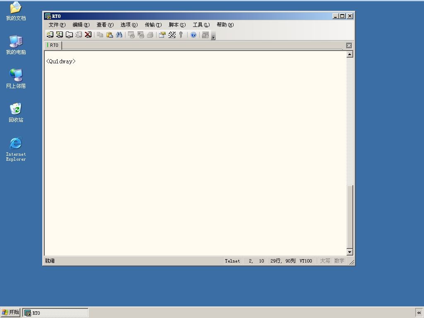Click the terminal scrollbar up arrow
Image resolution: width=424 pixels, height=318 pixels.
(x=349, y=54)
